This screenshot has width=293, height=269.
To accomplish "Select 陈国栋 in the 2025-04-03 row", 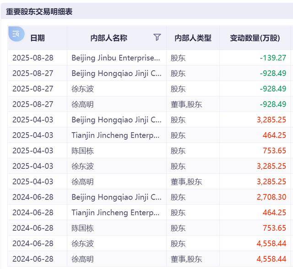I will click(x=82, y=151).
